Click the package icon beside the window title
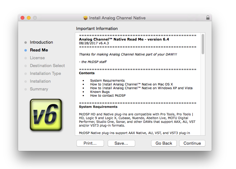 pos(85,18)
